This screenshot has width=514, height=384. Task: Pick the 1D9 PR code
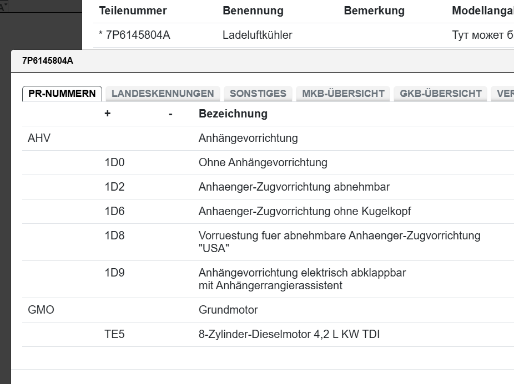(114, 273)
